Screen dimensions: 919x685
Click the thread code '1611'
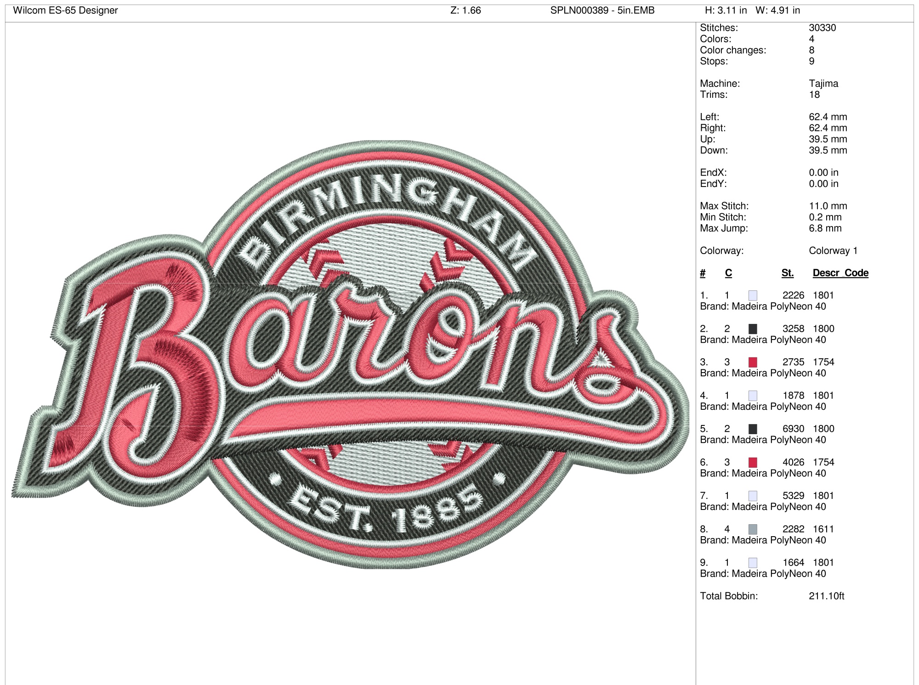click(823, 529)
